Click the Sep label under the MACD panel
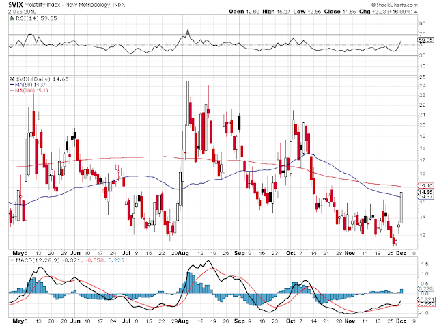The width and height of the screenshot is (437, 326). (240, 321)
